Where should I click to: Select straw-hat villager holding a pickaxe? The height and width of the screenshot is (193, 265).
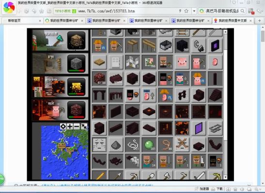tap(116, 45)
